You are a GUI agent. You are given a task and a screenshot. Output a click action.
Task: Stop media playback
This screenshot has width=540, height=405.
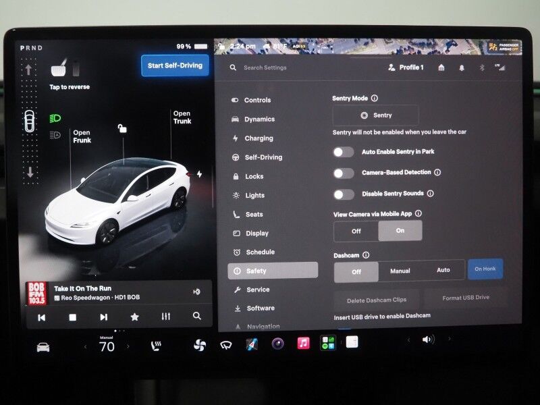(x=72, y=317)
